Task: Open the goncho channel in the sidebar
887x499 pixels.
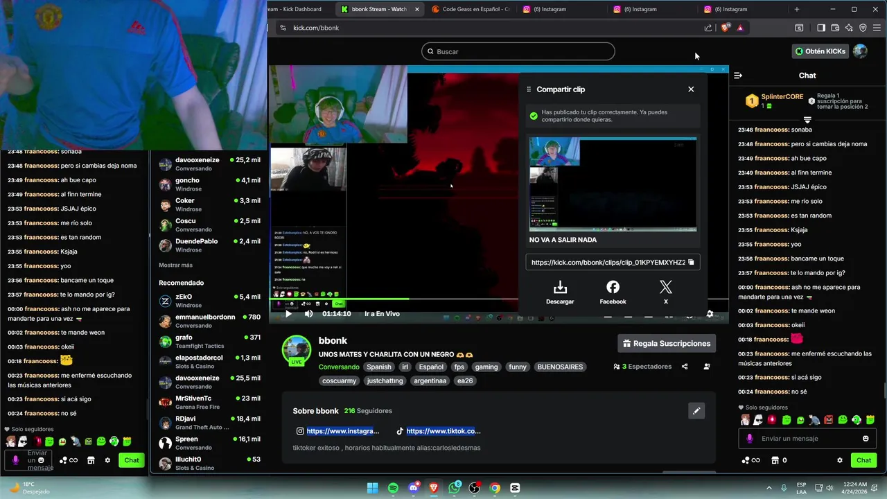Action: click(x=209, y=184)
